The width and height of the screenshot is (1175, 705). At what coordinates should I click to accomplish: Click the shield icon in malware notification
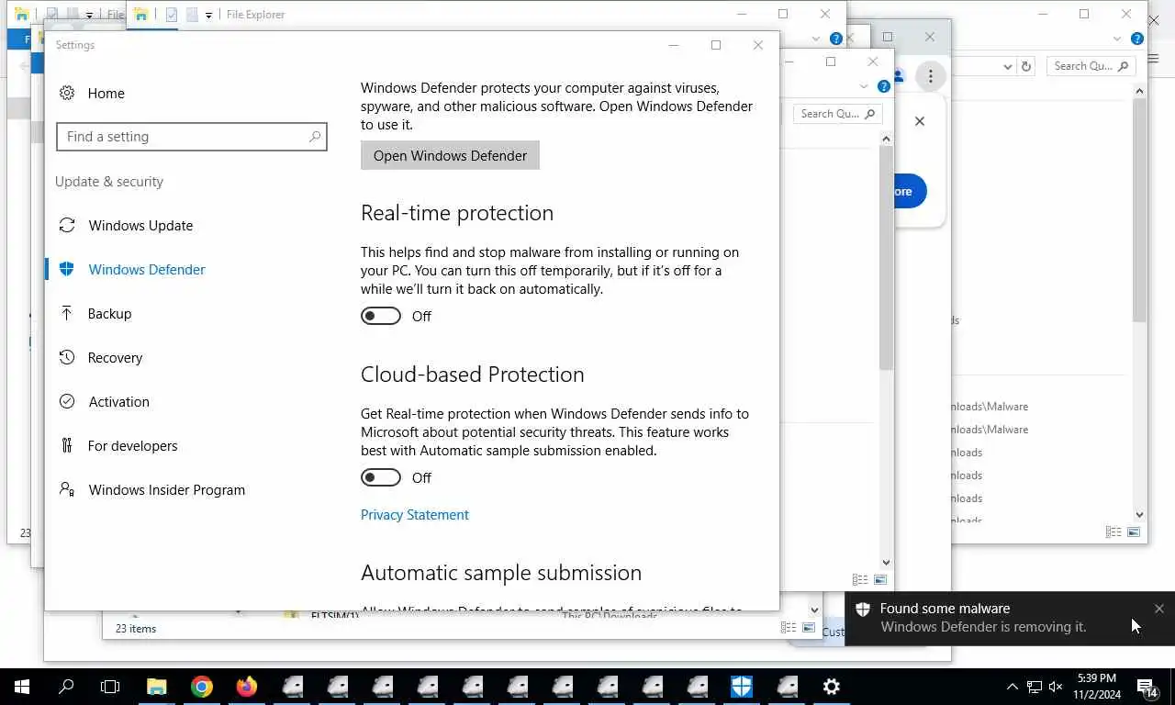(862, 609)
